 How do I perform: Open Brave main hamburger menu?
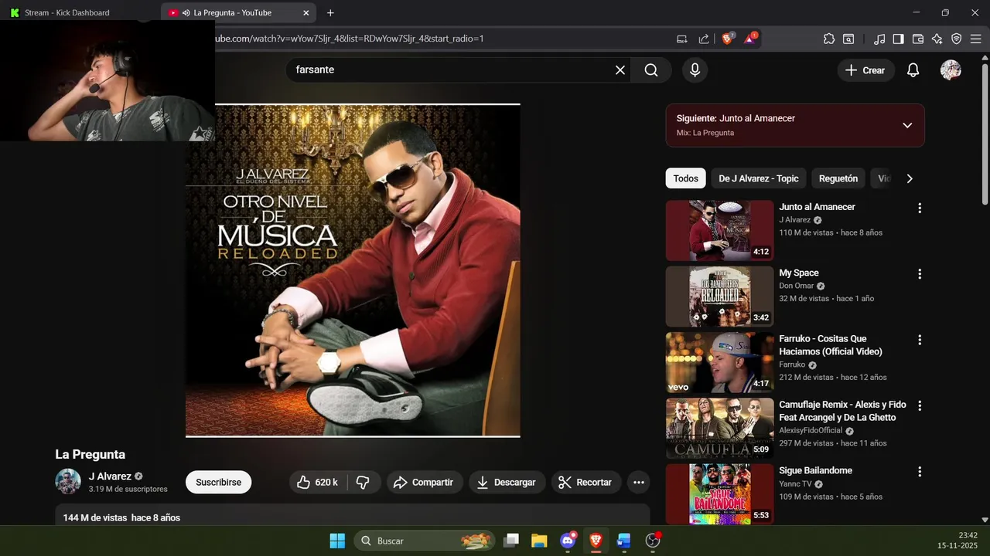(976, 39)
